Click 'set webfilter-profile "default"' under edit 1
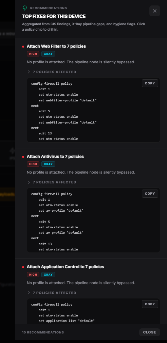Viewport: 167px width, 343px height. [68, 100]
